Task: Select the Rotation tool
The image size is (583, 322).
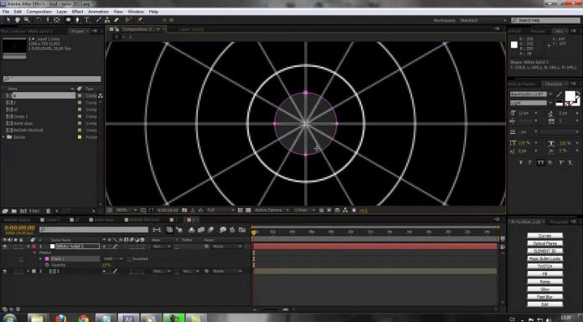Action: pos(39,20)
